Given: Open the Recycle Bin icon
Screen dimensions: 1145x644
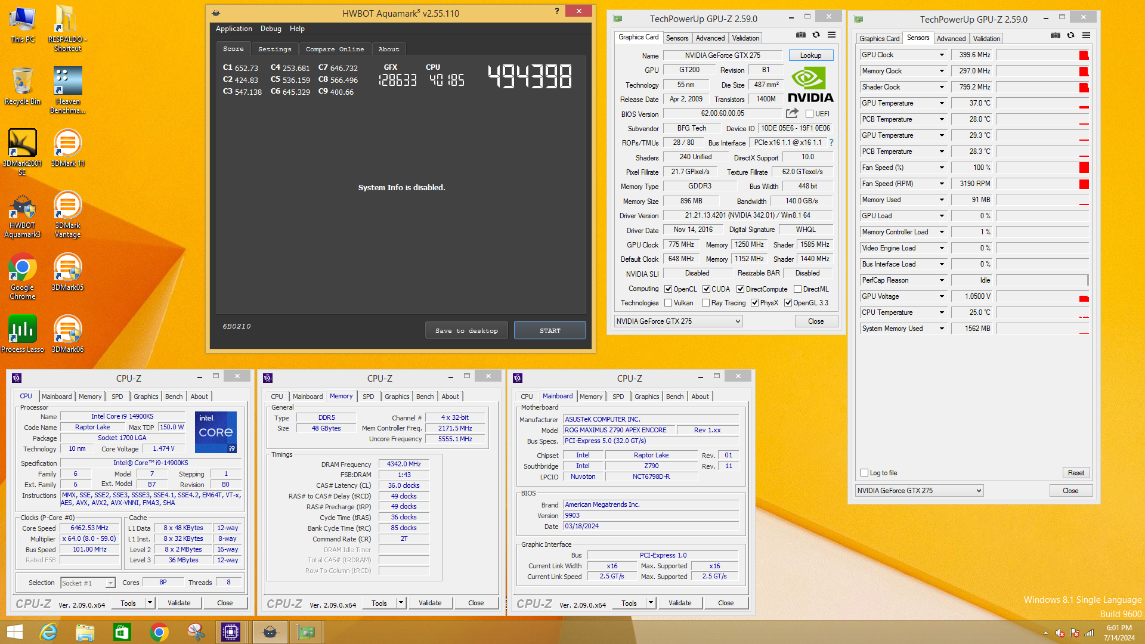Looking at the screenshot, I should (x=23, y=86).
